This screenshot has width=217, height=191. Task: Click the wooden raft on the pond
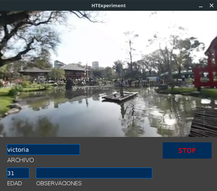120,96
